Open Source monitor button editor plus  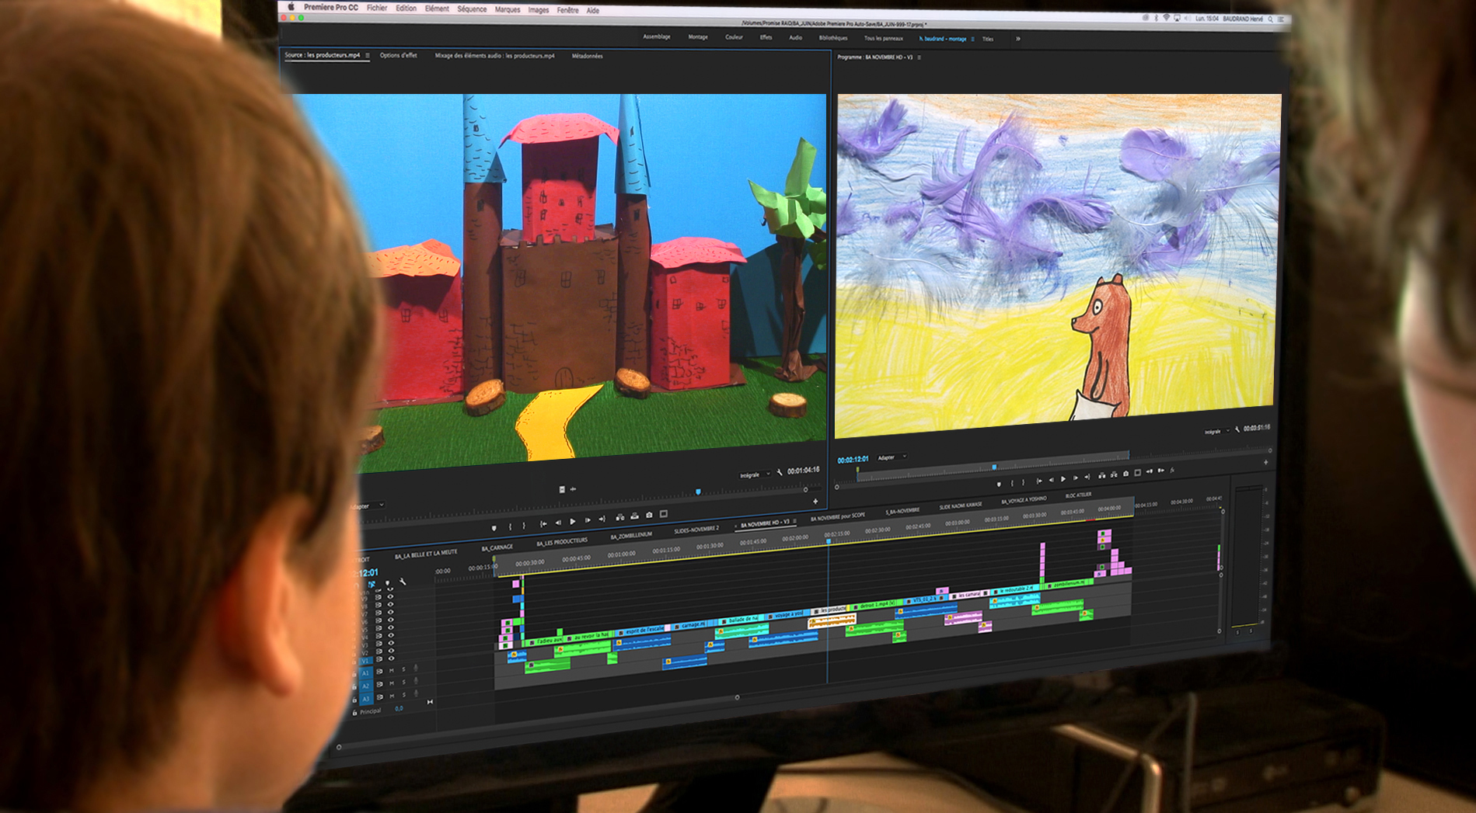click(815, 502)
